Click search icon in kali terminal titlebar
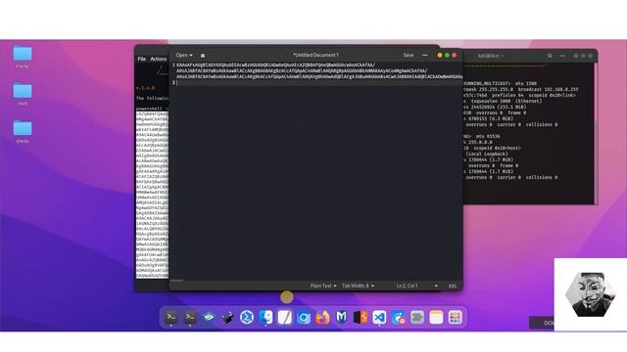627x352 pixels. 550,56
